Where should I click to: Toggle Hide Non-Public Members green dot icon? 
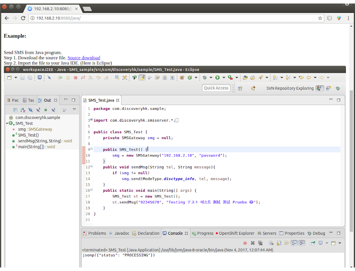pos(45,110)
